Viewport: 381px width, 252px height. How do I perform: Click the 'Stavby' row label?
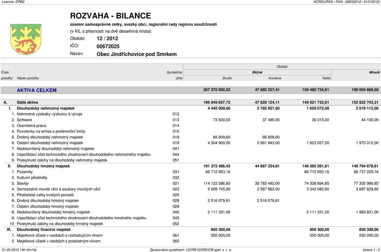(x=23, y=183)
